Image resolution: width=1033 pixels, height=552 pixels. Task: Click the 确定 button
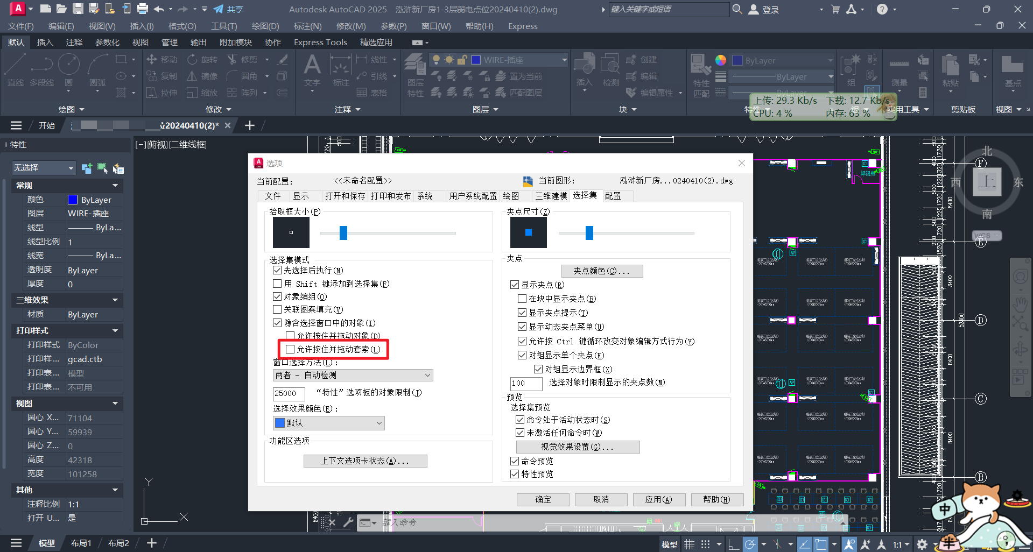click(x=543, y=499)
